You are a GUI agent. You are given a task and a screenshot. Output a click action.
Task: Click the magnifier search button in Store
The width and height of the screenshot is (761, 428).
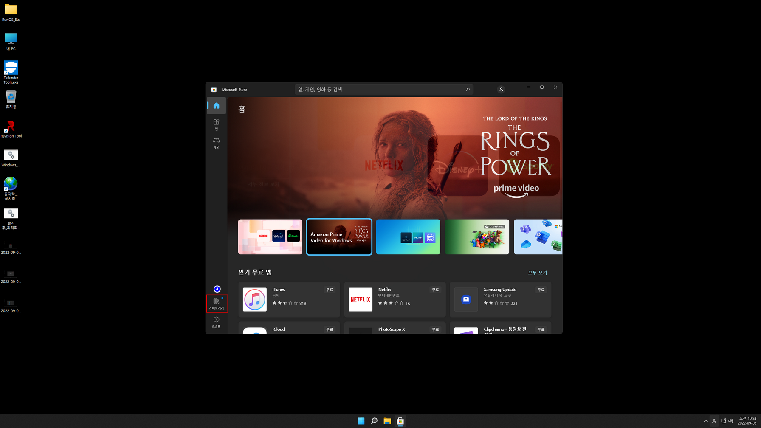pyautogui.click(x=468, y=90)
